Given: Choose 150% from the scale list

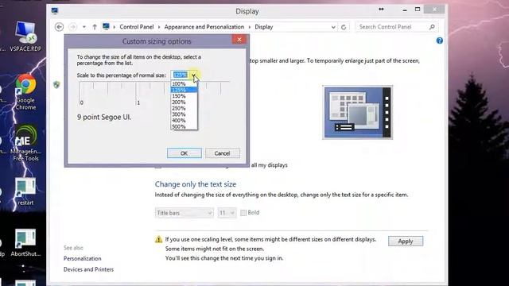Looking at the screenshot, I should (184, 96).
